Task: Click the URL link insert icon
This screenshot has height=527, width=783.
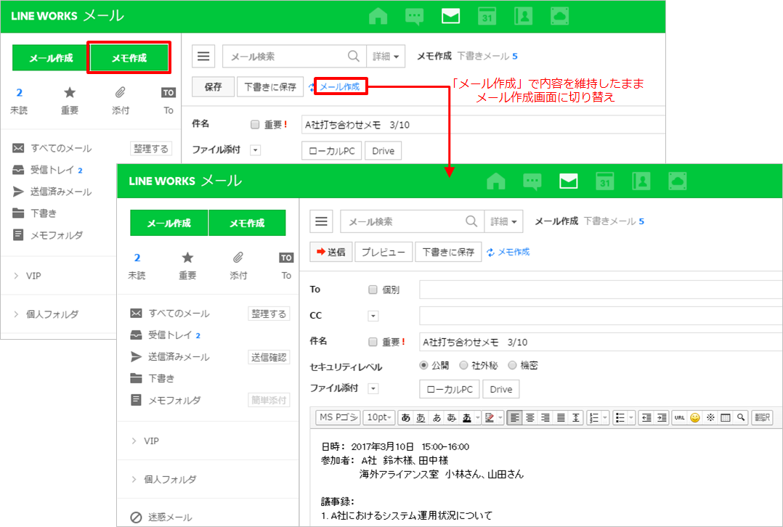Action: click(x=679, y=417)
